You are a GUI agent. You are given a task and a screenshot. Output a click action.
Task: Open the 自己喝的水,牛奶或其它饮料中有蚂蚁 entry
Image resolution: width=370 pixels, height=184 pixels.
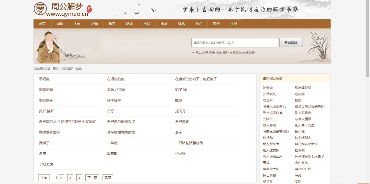pos(68,122)
